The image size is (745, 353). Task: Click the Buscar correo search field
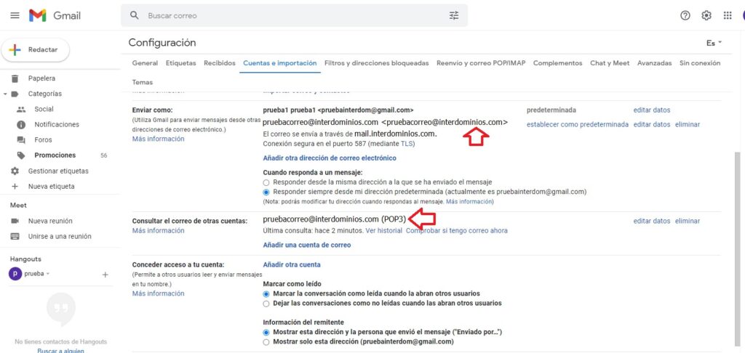point(294,16)
